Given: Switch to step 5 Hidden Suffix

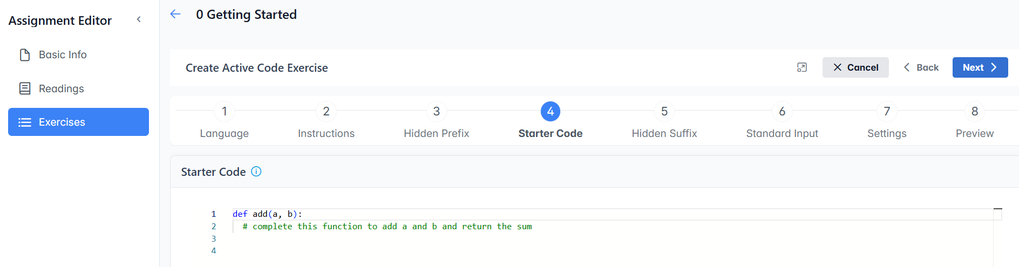Looking at the screenshot, I should click(x=664, y=112).
